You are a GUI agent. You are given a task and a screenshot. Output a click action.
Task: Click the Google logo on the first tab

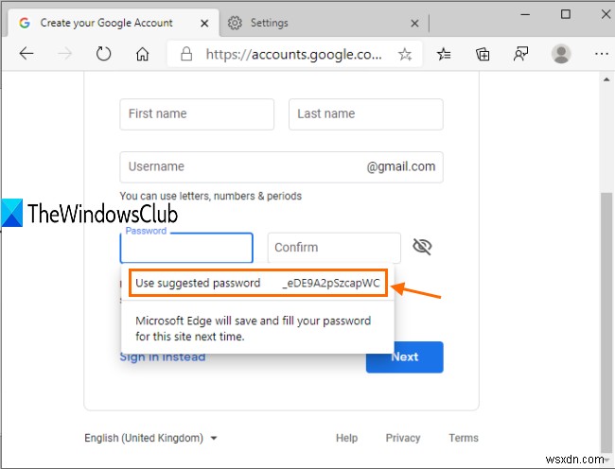(x=25, y=23)
